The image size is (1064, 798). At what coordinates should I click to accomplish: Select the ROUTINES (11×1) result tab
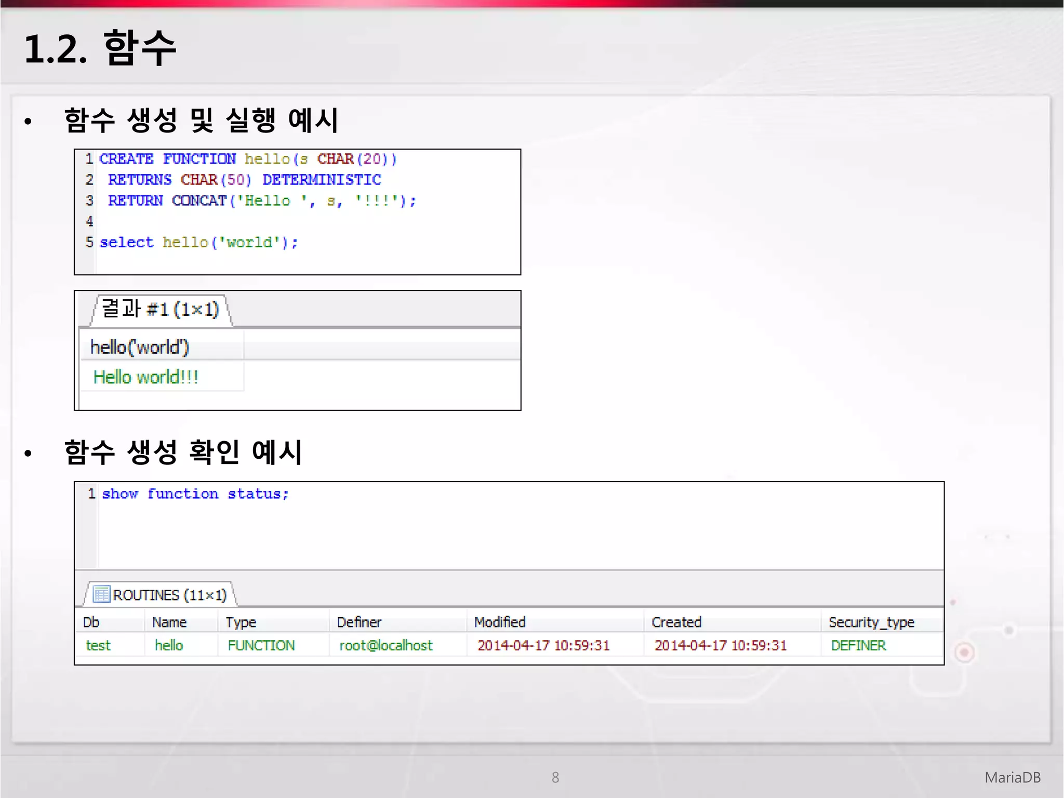pos(161,594)
